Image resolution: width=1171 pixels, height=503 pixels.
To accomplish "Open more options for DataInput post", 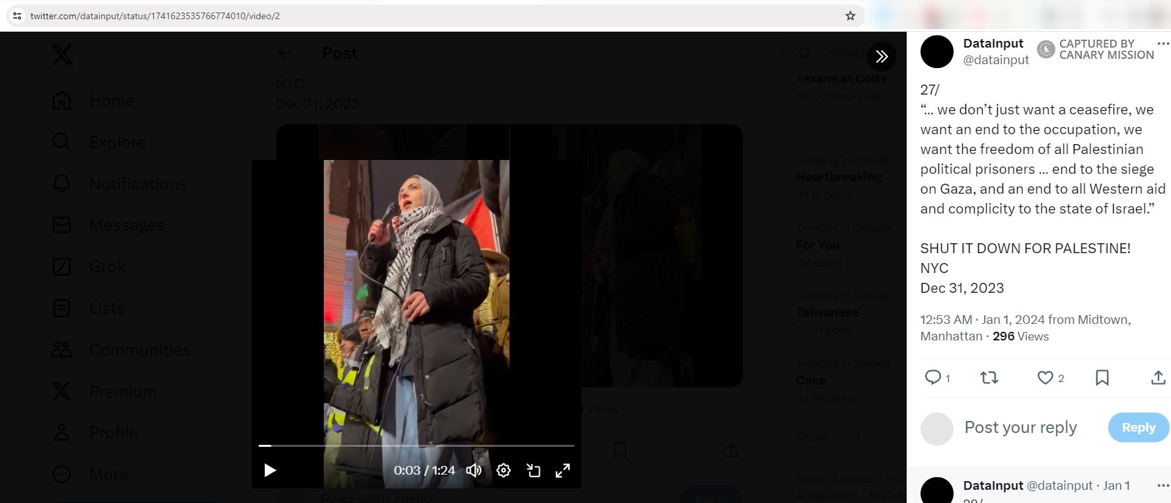I will pos(1163,44).
